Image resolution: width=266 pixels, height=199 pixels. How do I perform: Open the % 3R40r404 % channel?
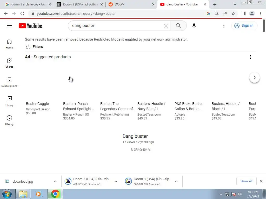[141, 150]
